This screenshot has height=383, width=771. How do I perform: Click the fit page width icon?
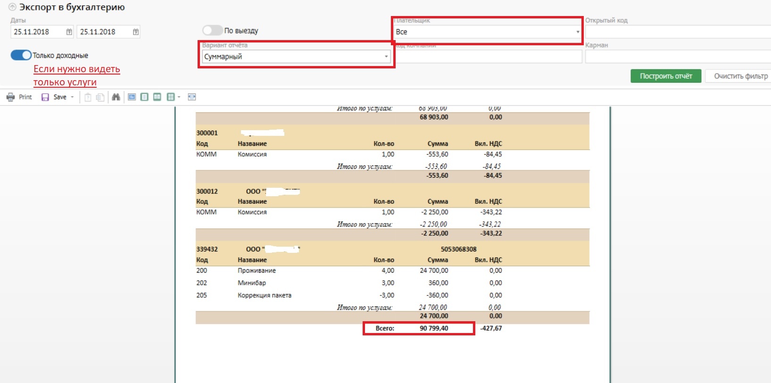[192, 97]
